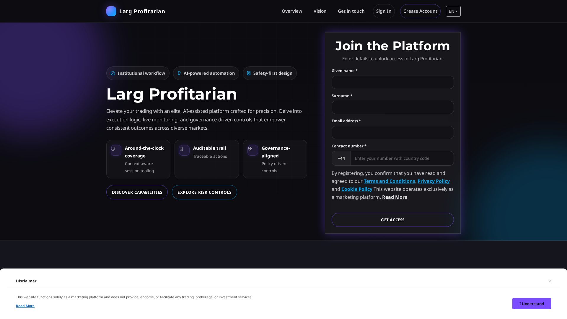Select Overview in the navigation bar
The height and width of the screenshot is (319, 567).
tap(292, 11)
